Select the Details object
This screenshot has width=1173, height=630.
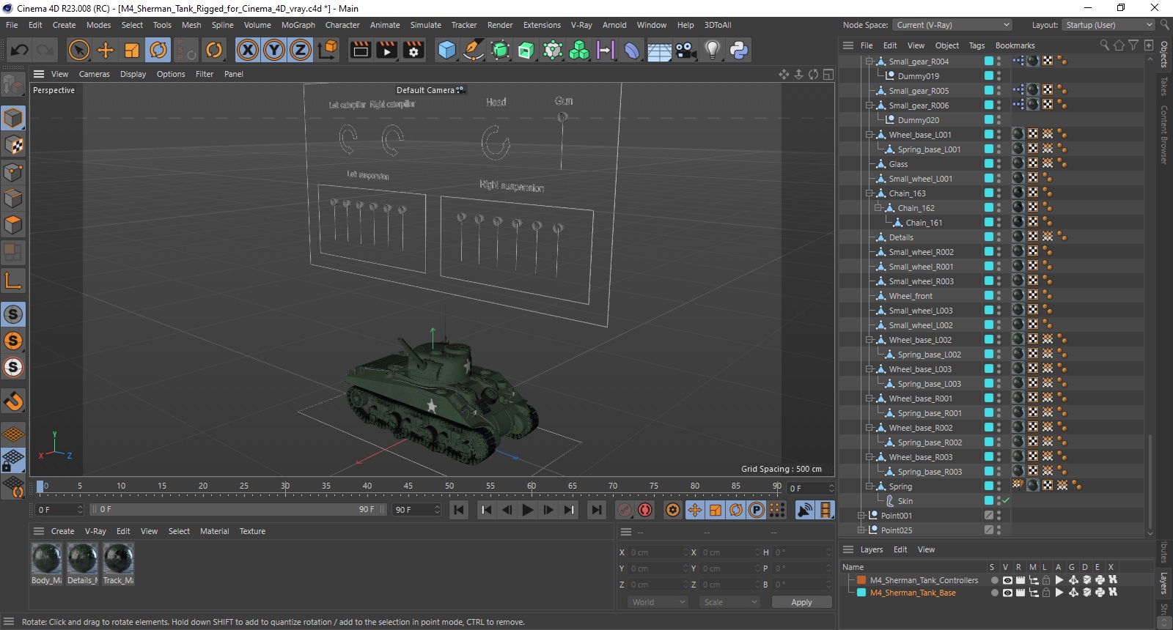pos(901,237)
